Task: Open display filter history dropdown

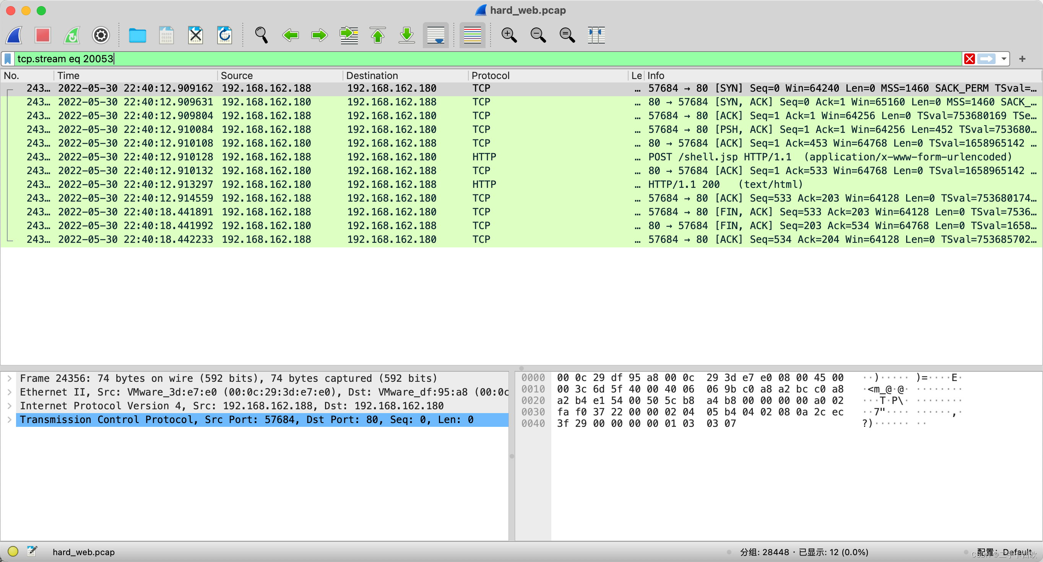Action: coord(1004,59)
